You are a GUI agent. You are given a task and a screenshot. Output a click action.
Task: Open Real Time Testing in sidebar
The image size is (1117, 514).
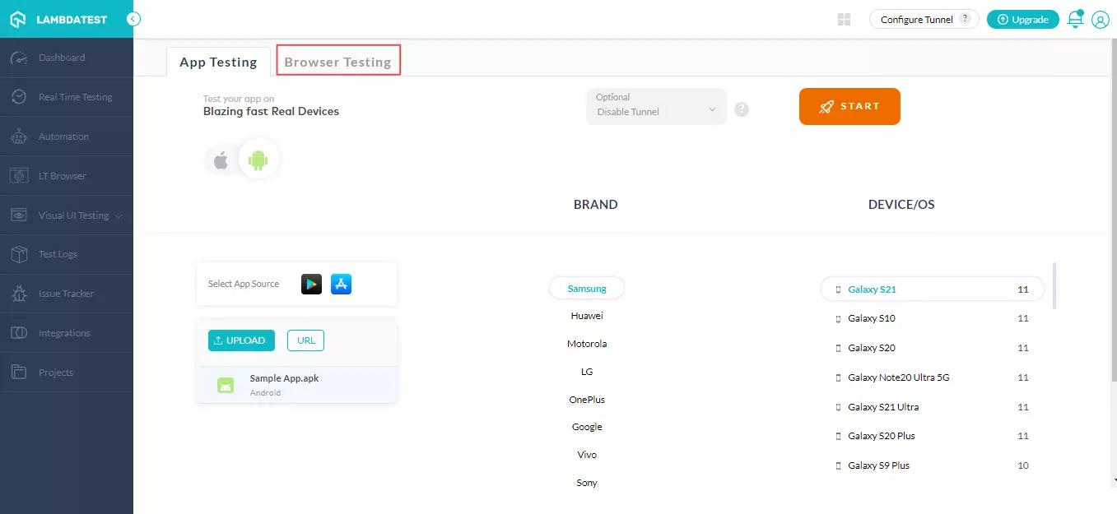pyautogui.click(x=75, y=97)
